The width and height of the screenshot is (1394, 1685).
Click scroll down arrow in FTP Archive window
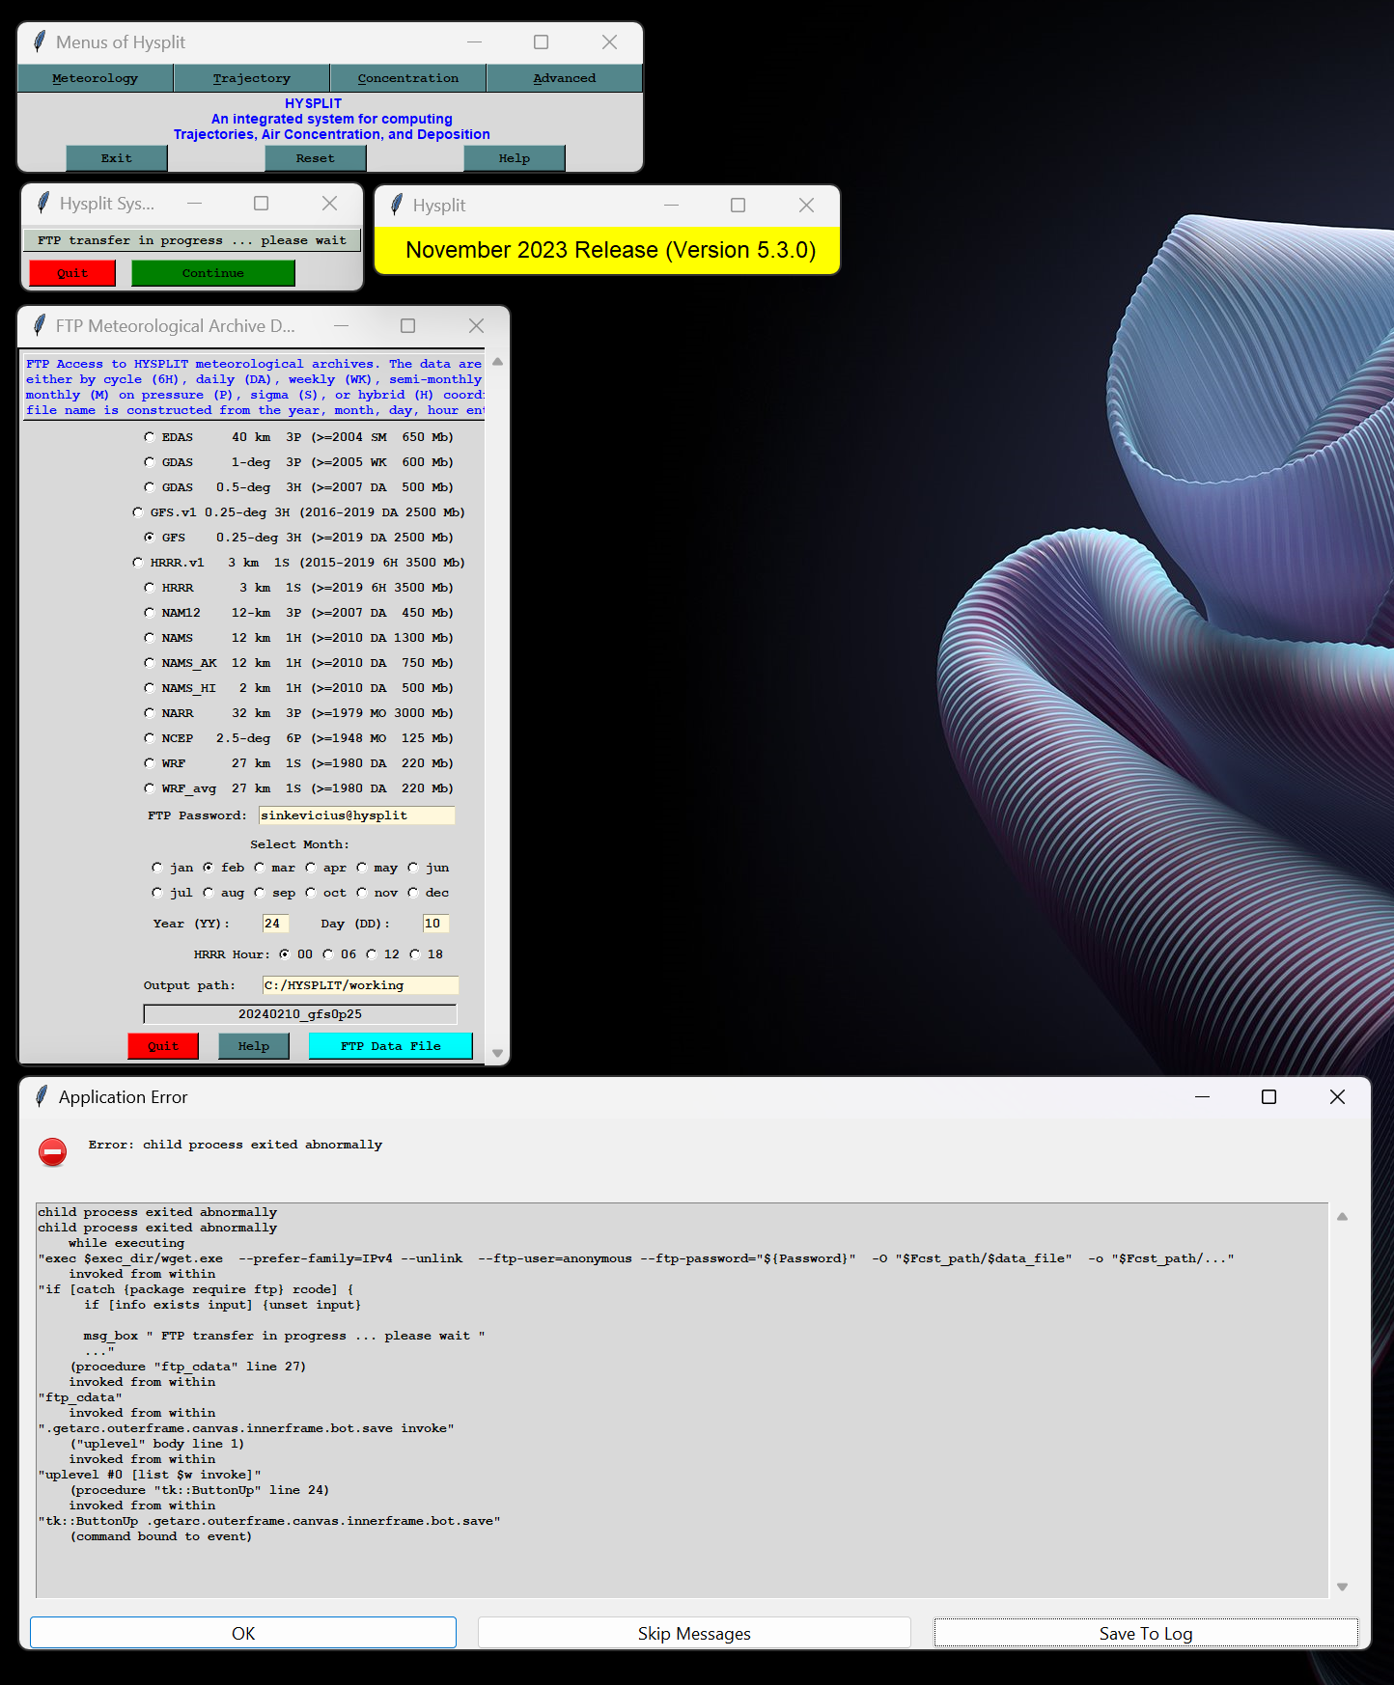pos(498,1053)
